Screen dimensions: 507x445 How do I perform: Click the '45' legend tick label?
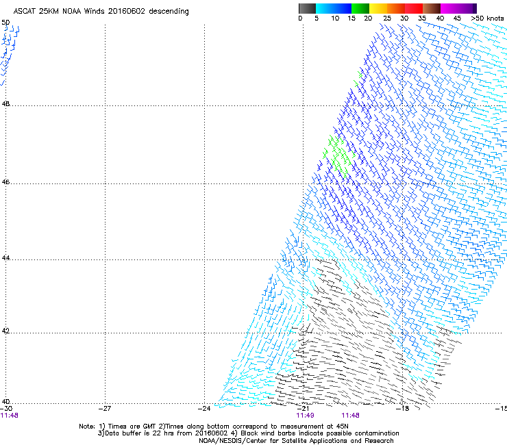[457, 18]
